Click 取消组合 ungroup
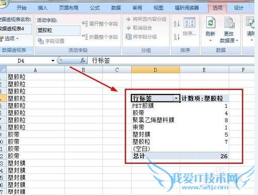The image size is (258, 195). [x=139, y=28]
